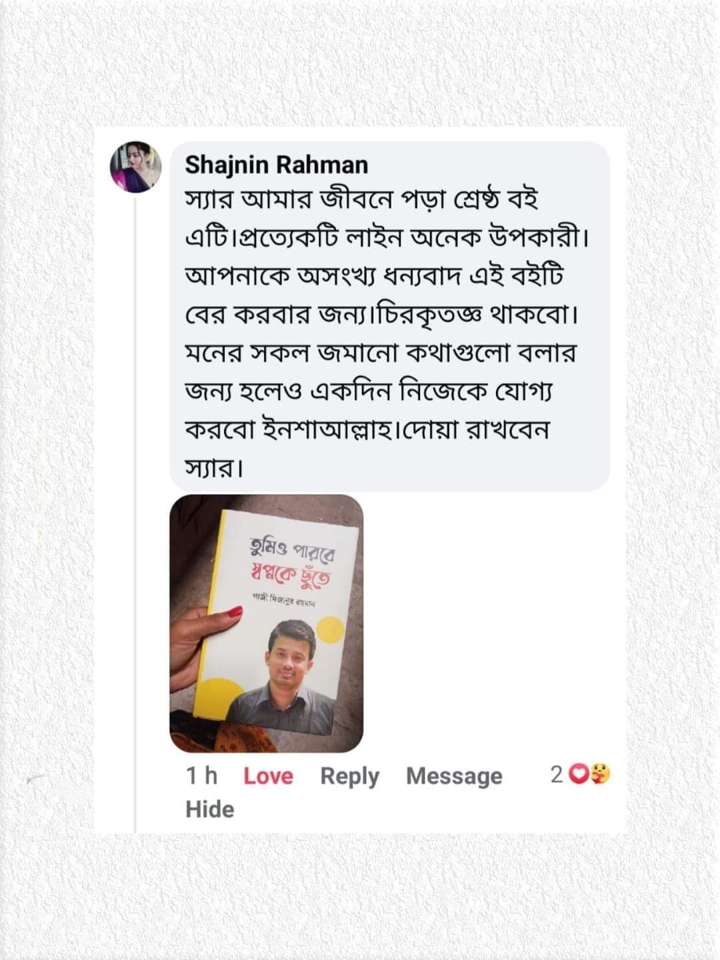Click the gray comment text bubble
This screenshot has height=960, width=720.
tap(390, 316)
